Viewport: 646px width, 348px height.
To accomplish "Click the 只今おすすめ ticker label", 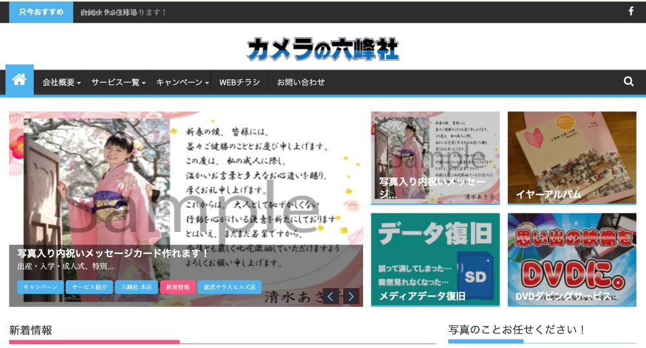I will (x=41, y=12).
